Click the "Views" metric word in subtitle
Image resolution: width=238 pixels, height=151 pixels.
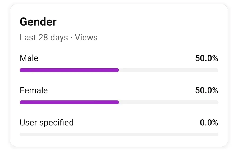click(x=86, y=38)
